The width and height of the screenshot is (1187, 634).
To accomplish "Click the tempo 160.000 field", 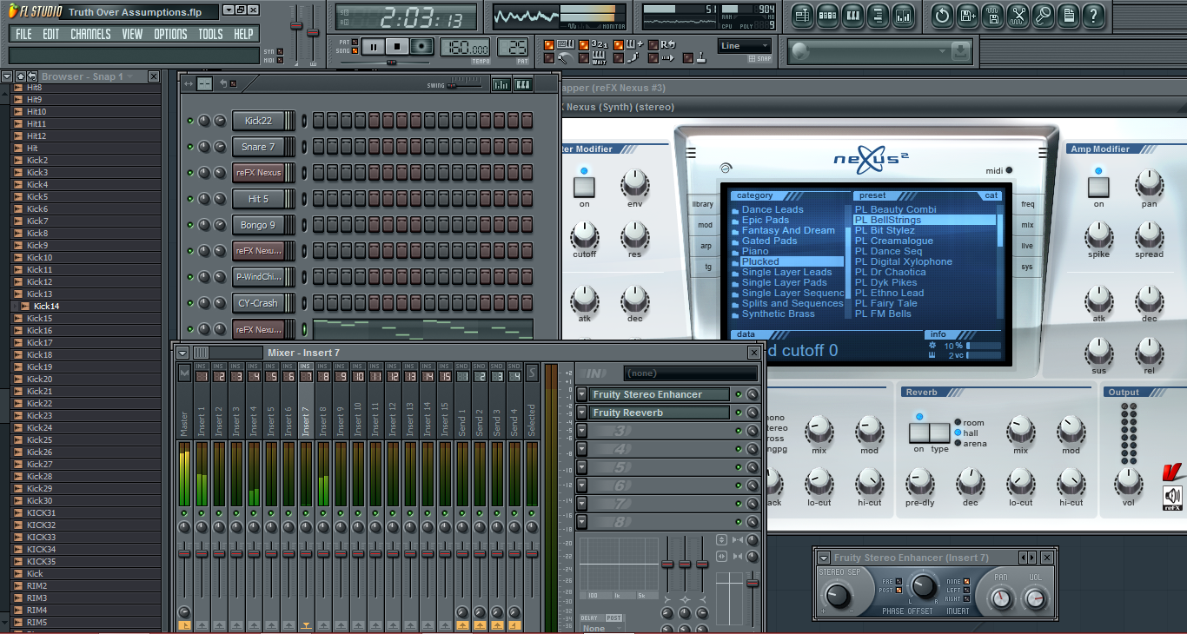I will [464, 47].
